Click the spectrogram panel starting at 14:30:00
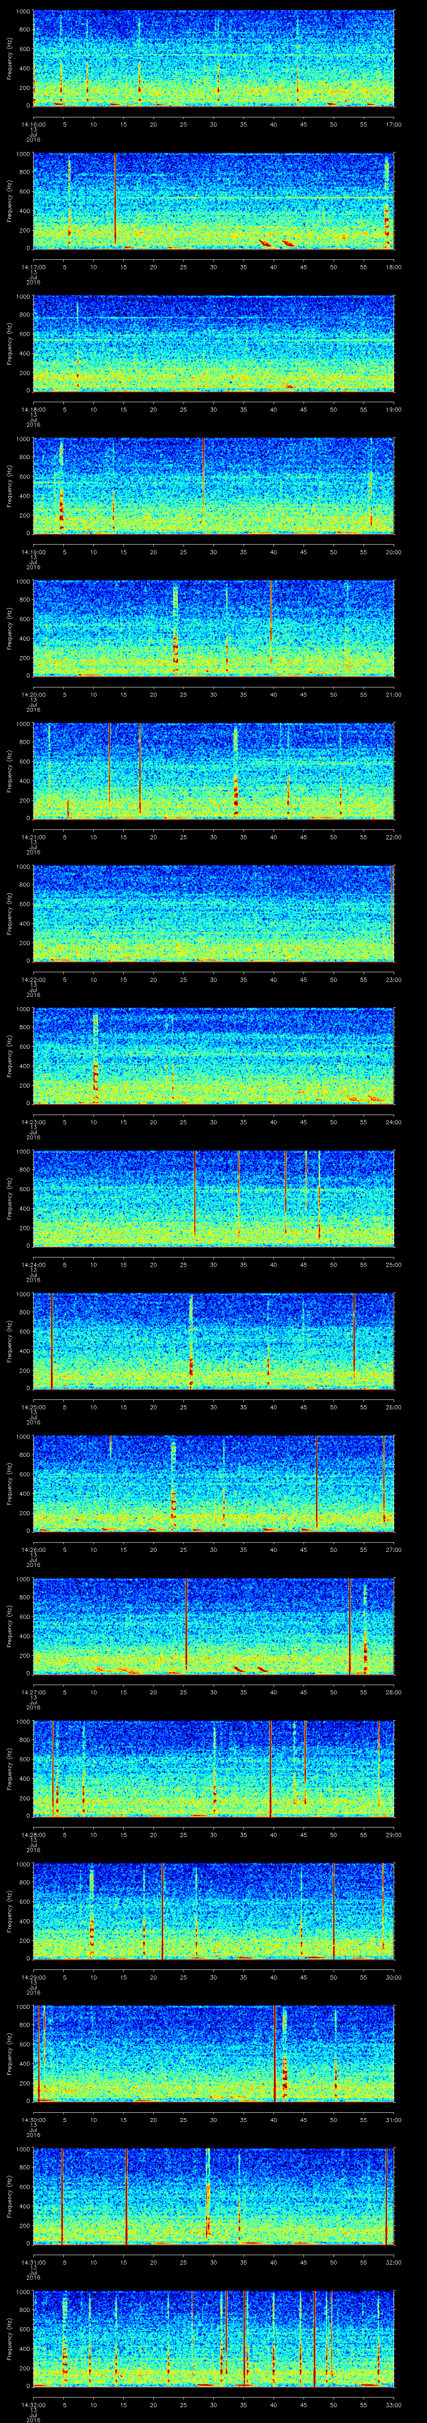The width and height of the screenshot is (427, 2423). (213, 2053)
